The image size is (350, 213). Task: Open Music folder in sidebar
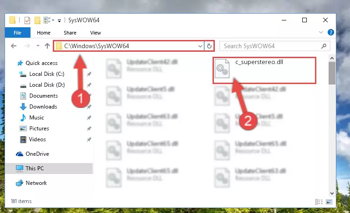[x=36, y=118]
